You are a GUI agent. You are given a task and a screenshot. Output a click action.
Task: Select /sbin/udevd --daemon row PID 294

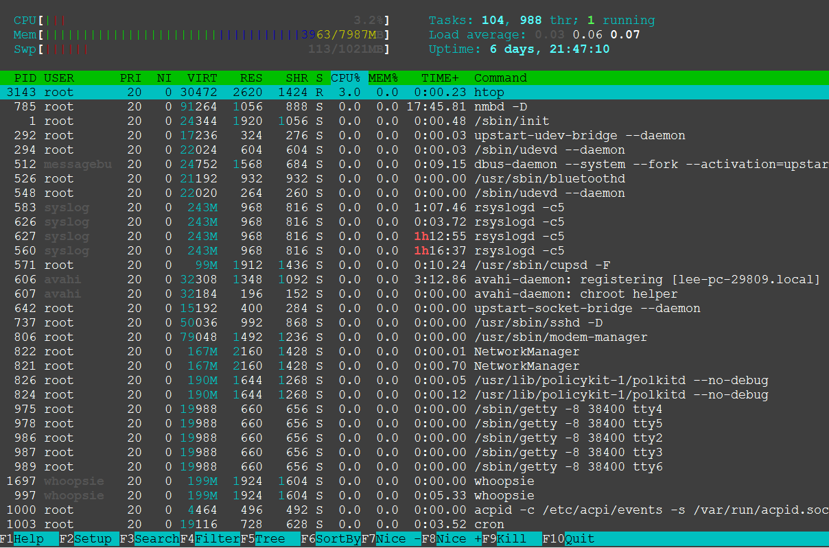click(414, 150)
